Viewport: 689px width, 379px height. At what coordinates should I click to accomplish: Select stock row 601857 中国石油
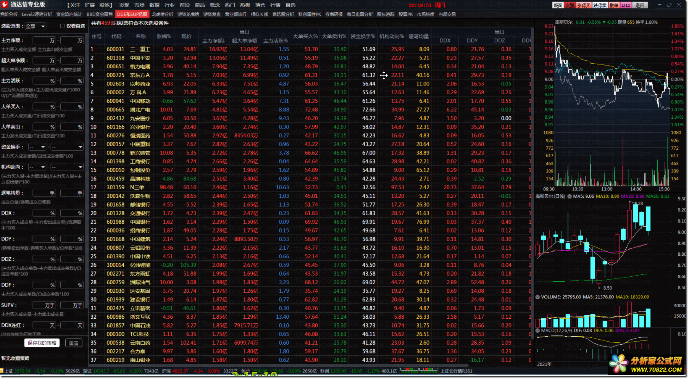[310, 326]
